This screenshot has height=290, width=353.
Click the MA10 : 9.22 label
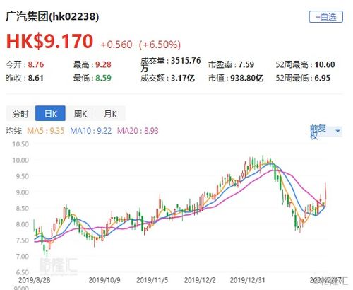(91, 131)
